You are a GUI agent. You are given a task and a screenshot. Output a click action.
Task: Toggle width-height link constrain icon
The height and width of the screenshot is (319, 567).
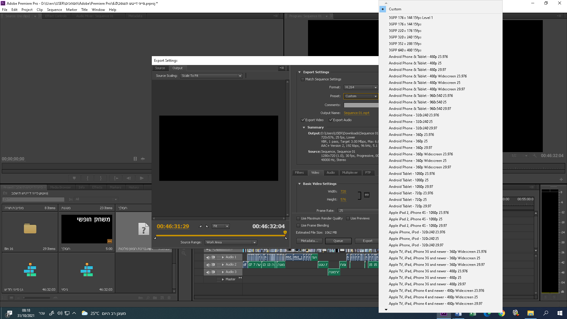click(x=366, y=195)
